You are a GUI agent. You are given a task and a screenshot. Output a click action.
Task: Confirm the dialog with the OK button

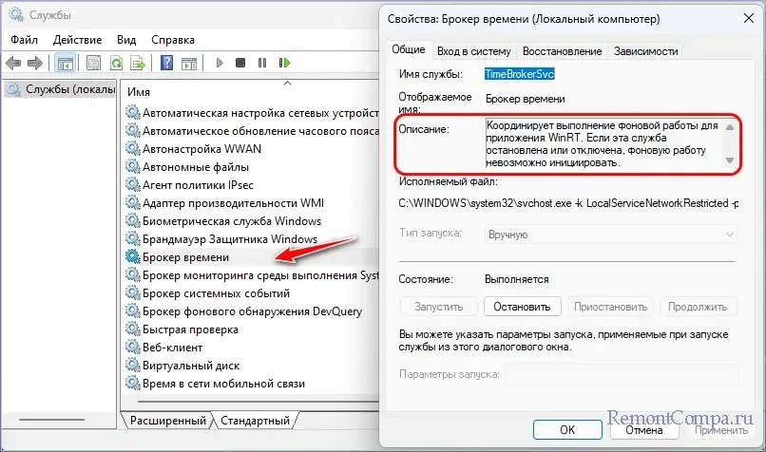coord(566,429)
